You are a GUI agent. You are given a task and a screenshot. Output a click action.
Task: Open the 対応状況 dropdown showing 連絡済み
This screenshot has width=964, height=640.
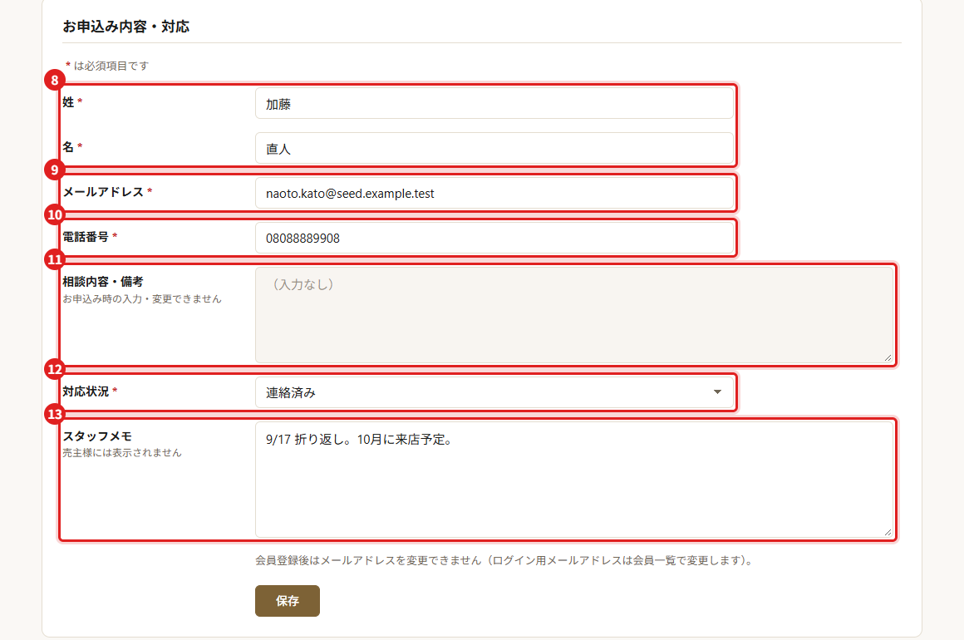coord(494,392)
